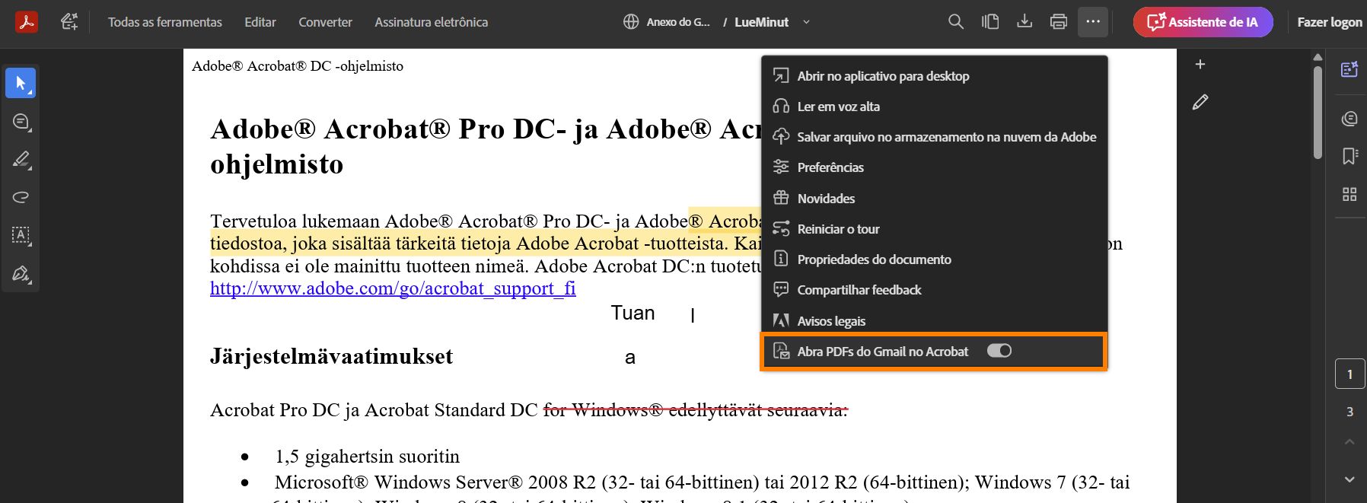Open the page thumbnails grid icon
Viewport: 1367px width, 503px height.
(1349, 194)
